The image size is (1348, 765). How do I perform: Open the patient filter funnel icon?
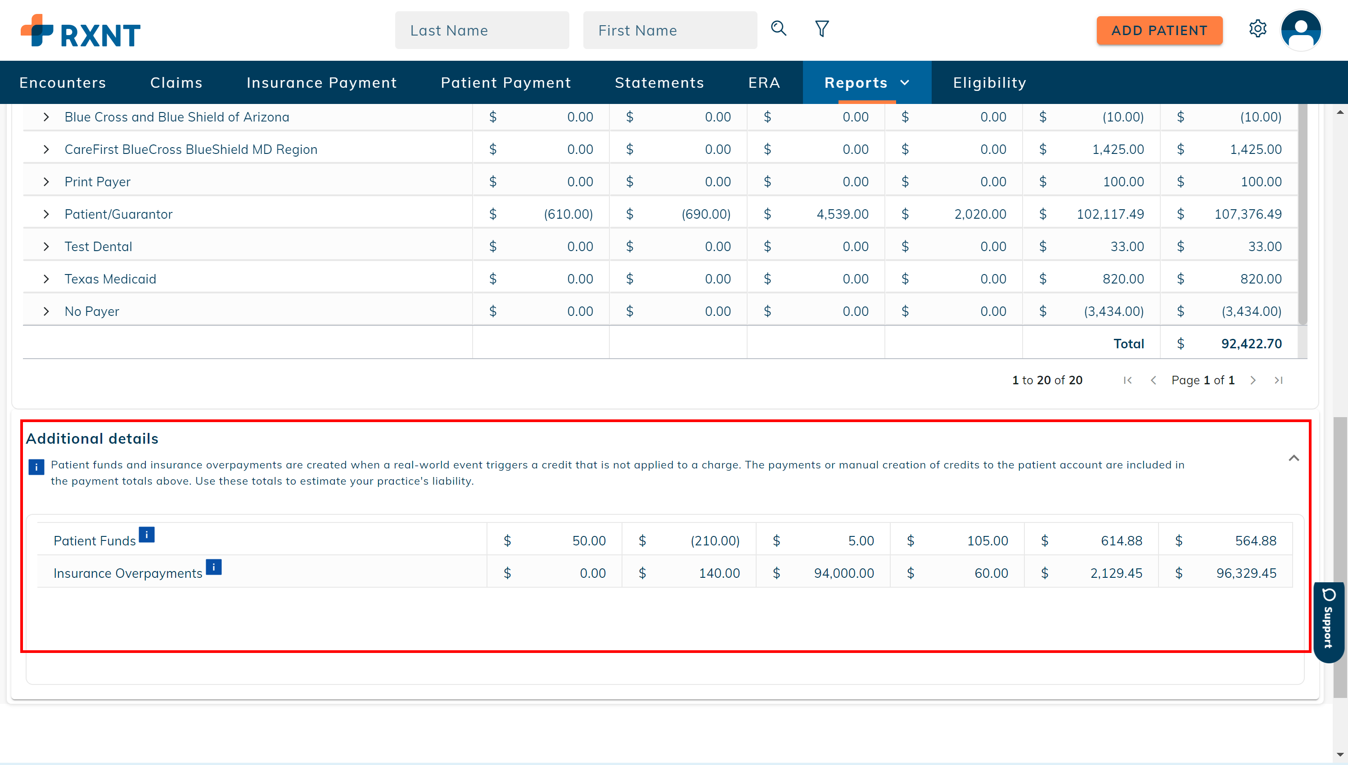coord(822,28)
